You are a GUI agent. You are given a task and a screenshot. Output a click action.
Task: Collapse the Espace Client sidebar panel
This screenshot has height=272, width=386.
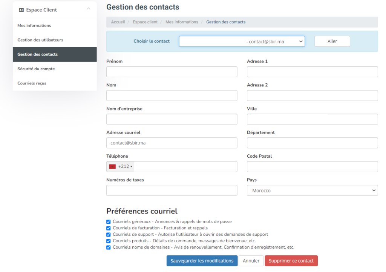click(89, 9)
